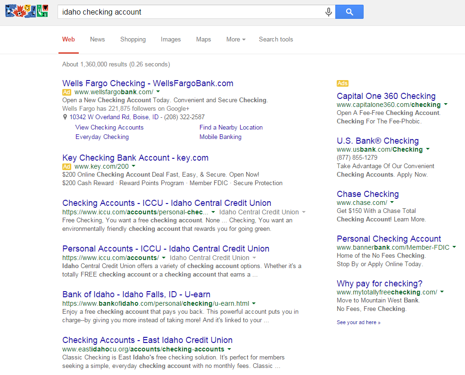This screenshot has height=375, width=465.
Task: Click the microphone voice search icon
Action: (329, 12)
